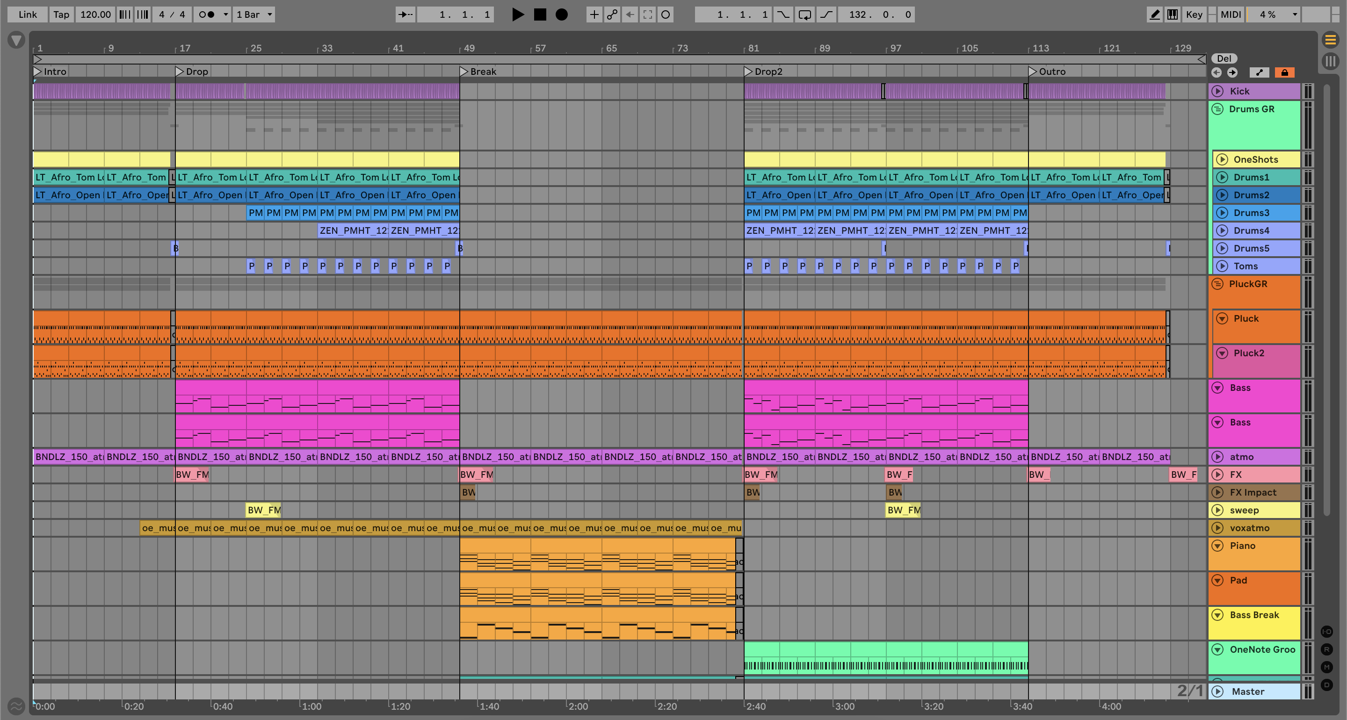Click the 120.00 tempo field
The image size is (1347, 720).
click(x=95, y=14)
